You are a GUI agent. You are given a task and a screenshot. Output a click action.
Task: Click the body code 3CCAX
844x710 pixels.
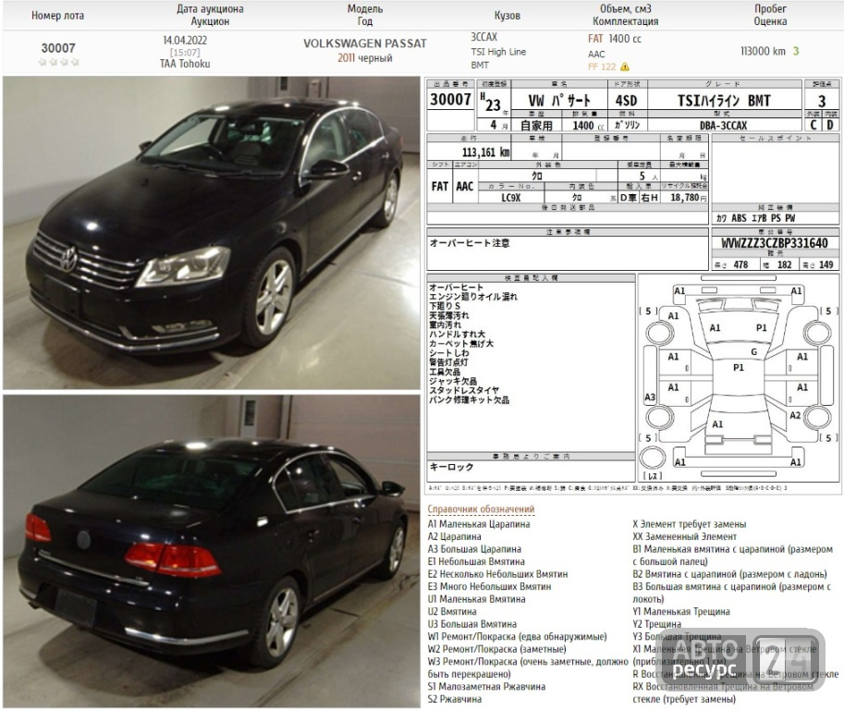coord(483,37)
